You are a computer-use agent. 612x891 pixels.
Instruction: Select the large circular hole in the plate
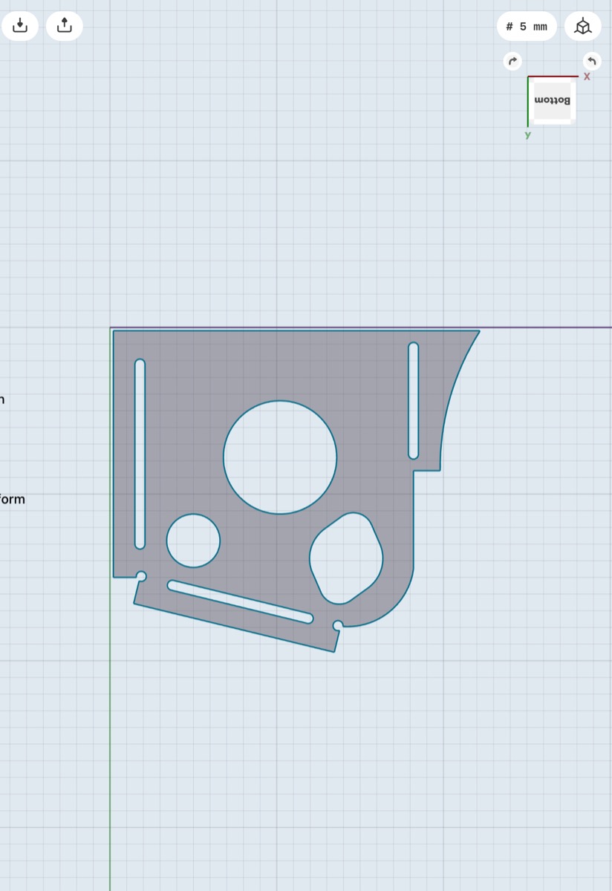click(280, 457)
